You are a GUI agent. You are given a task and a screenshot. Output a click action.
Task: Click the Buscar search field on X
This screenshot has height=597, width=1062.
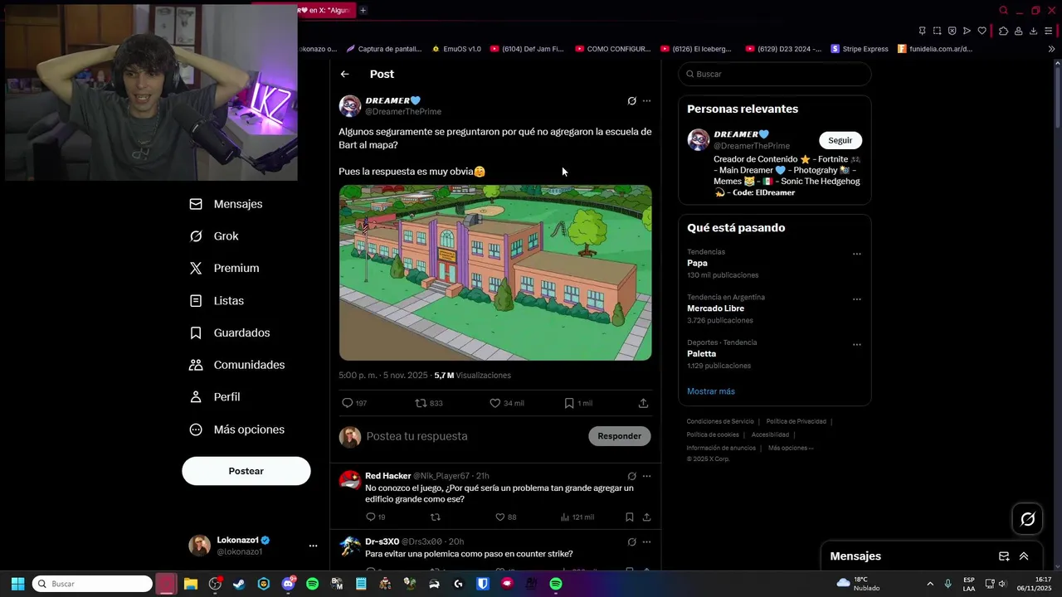[775, 74]
